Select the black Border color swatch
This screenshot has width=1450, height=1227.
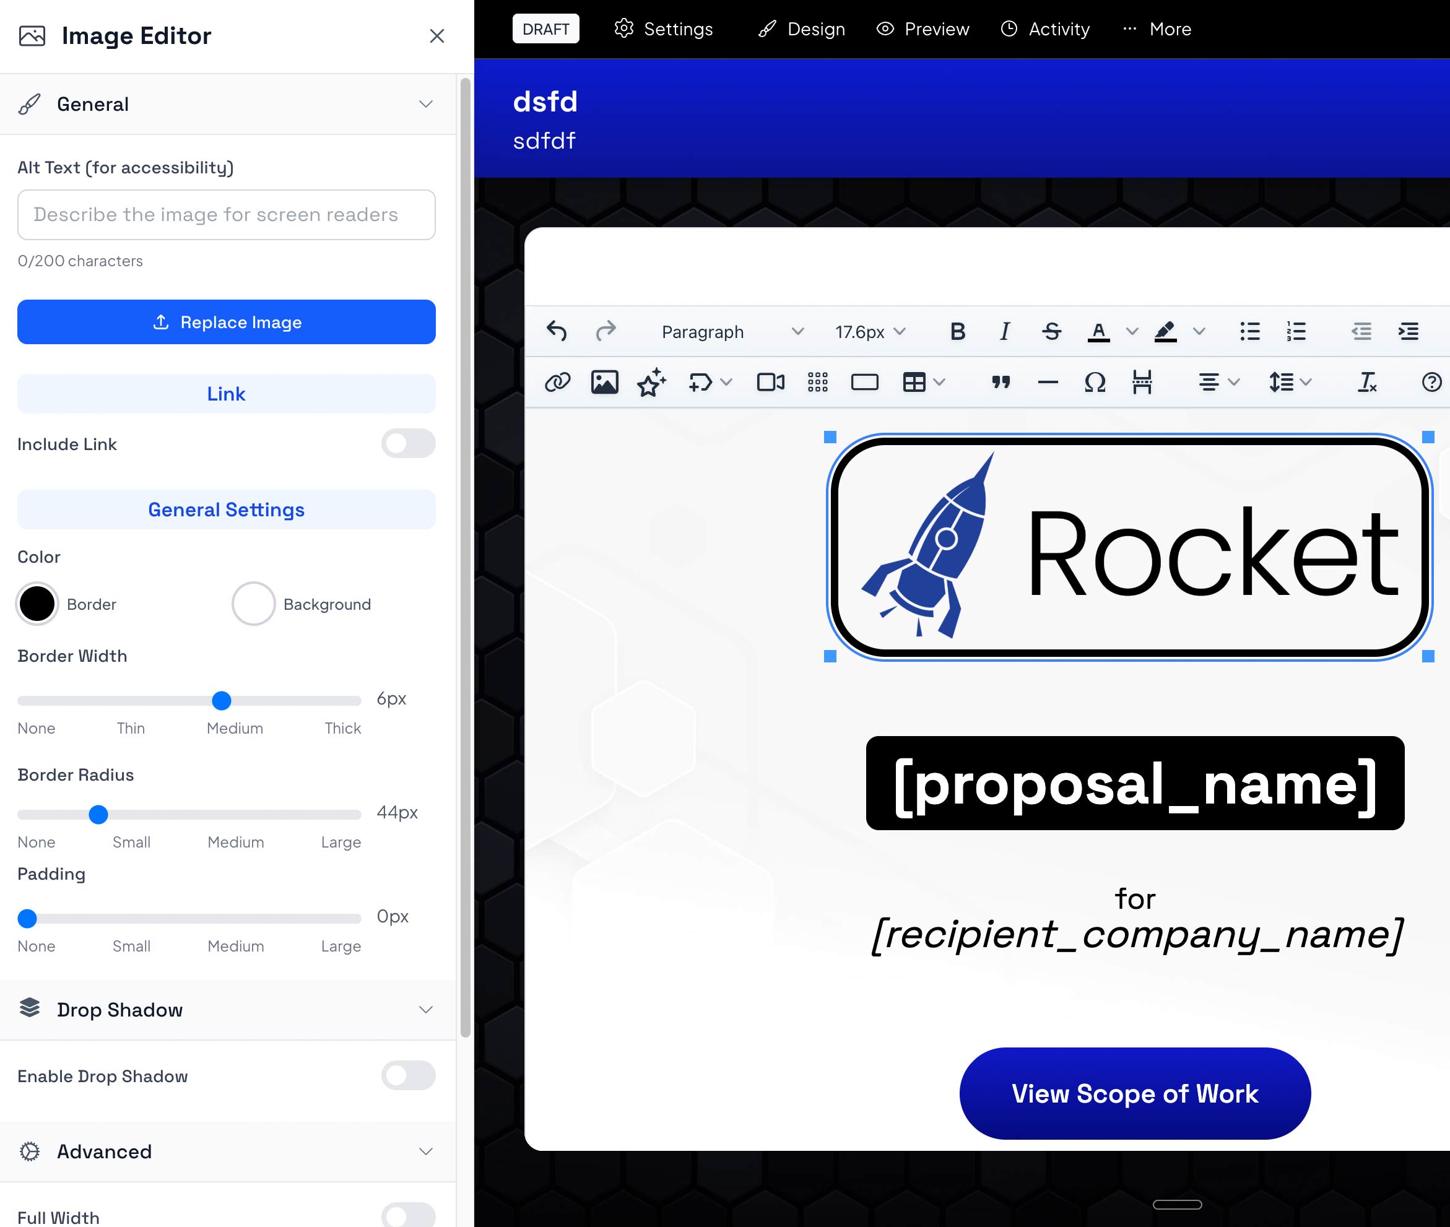(38, 603)
